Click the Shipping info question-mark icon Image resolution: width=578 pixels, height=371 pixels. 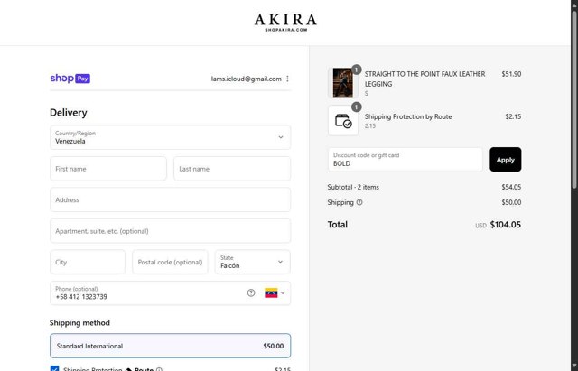(359, 202)
